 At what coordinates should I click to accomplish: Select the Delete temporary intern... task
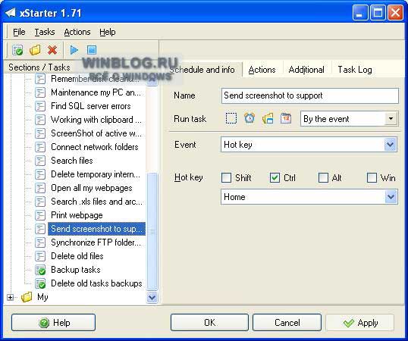click(96, 174)
